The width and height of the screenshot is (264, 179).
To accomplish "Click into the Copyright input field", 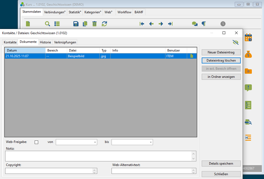I will point(51,171).
